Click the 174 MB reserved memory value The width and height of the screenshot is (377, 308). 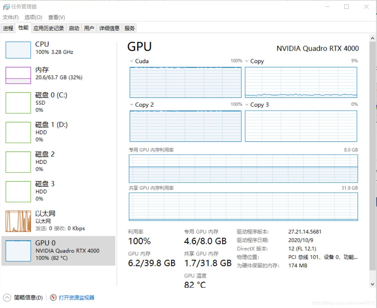click(298, 266)
